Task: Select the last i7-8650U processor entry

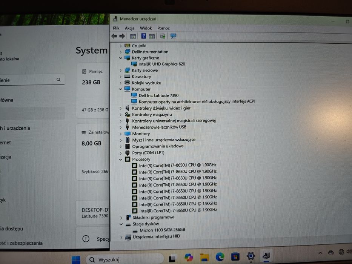Action: tap(178, 210)
